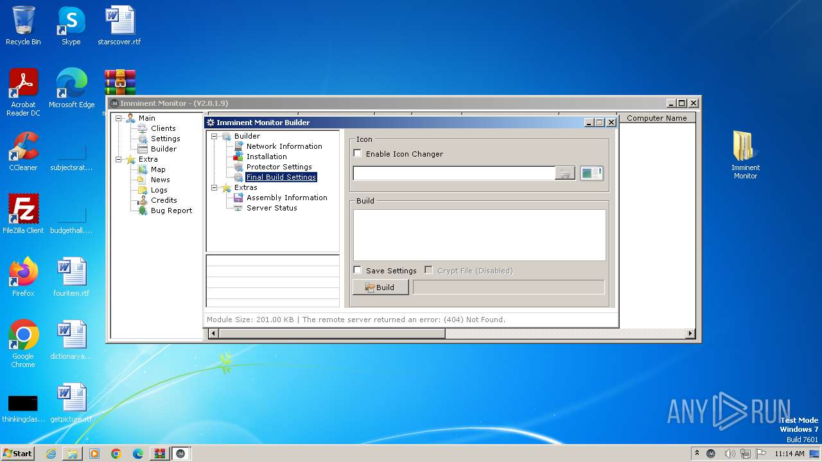Open the Logs item under Extra
Screen dimensions: 822x462
click(159, 190)
